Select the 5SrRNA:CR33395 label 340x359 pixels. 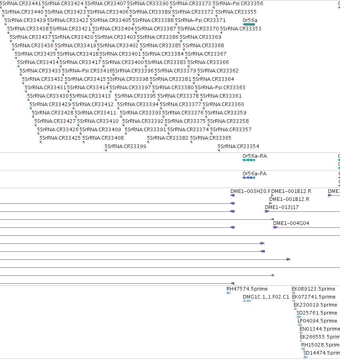tap(135, 96)
